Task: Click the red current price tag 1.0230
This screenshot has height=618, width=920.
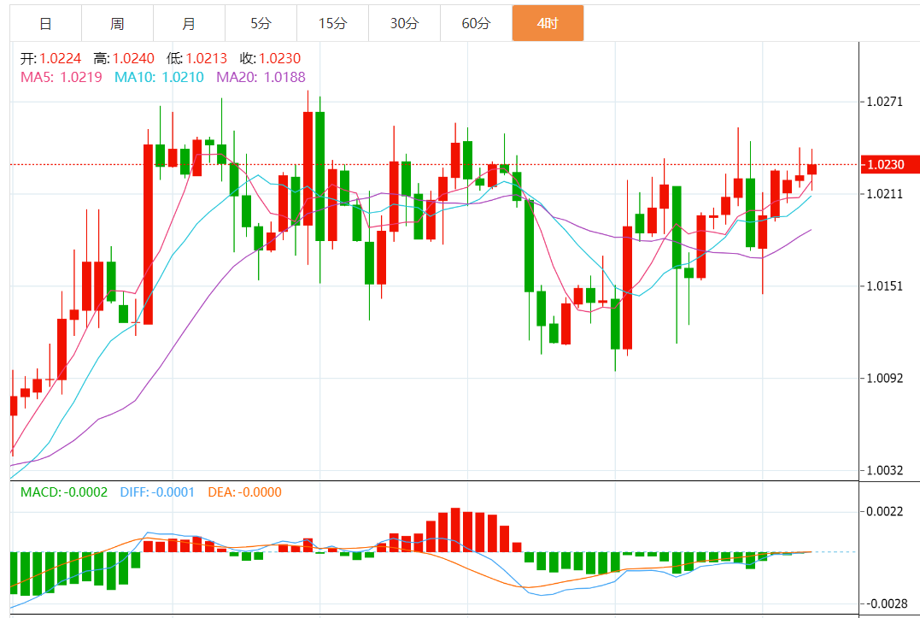Action: [889, 165]
